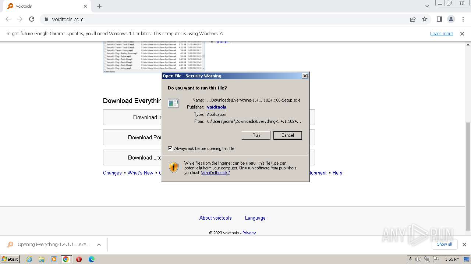Select the voidtools browser tab
This screenshot has height=264, width=471.
[x=46, y=6]
